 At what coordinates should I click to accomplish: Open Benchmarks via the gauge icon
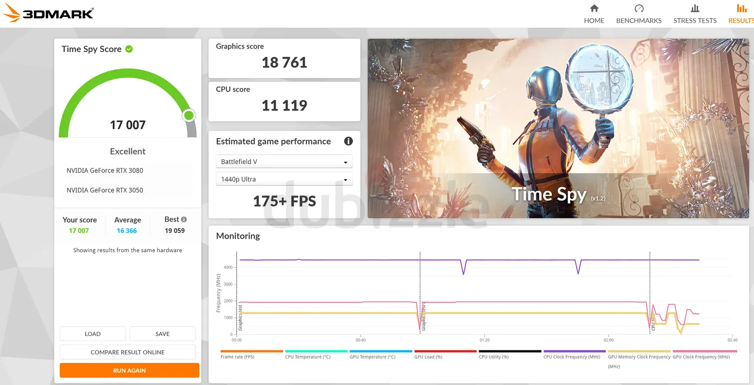pyautogui.click(x=639, y=8)
